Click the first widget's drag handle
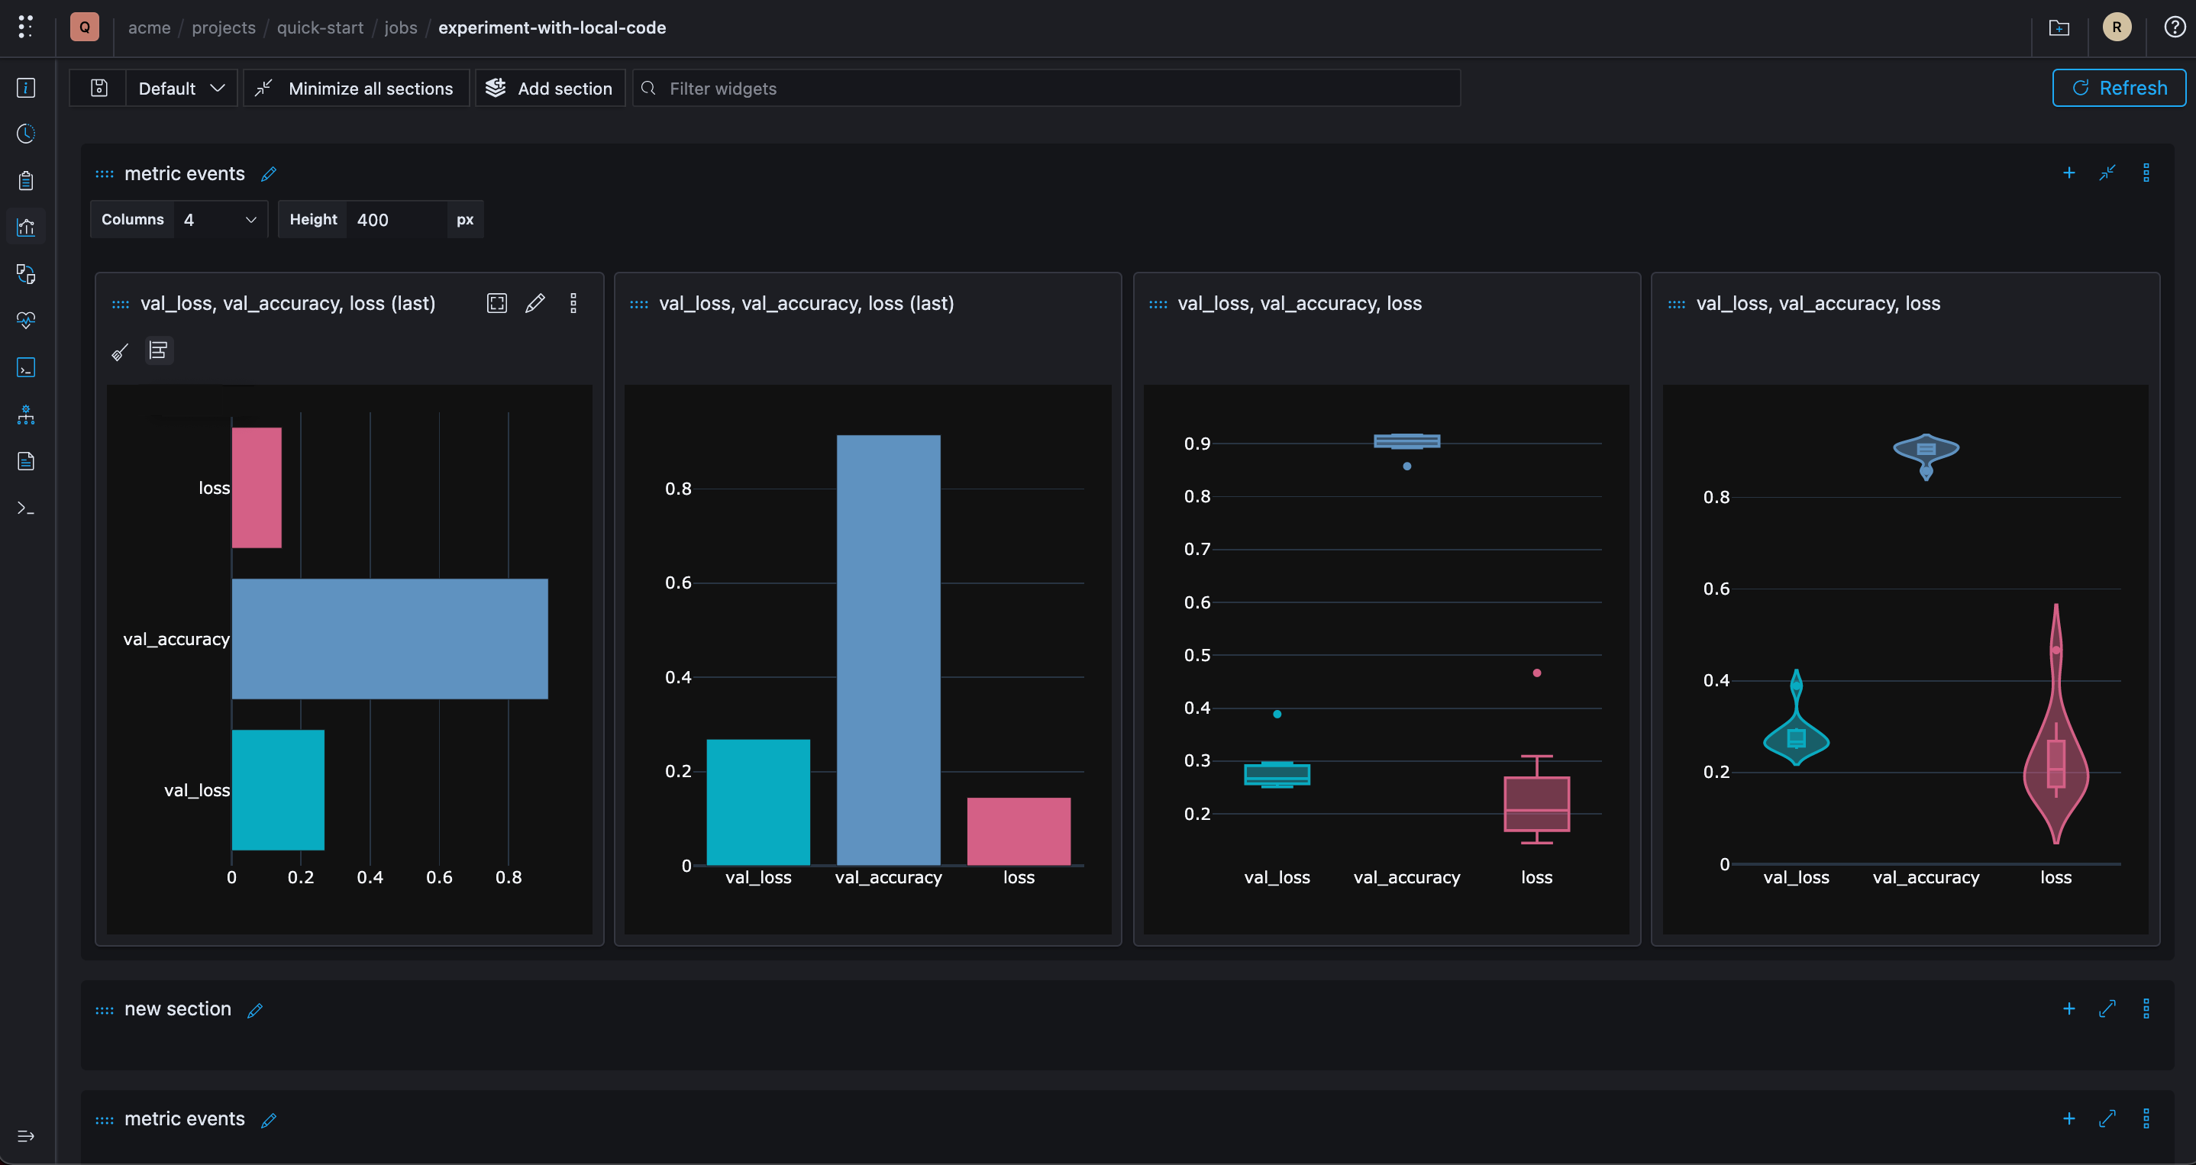2196x1165 pixels. pyautogui.click(x=120, y=305)
